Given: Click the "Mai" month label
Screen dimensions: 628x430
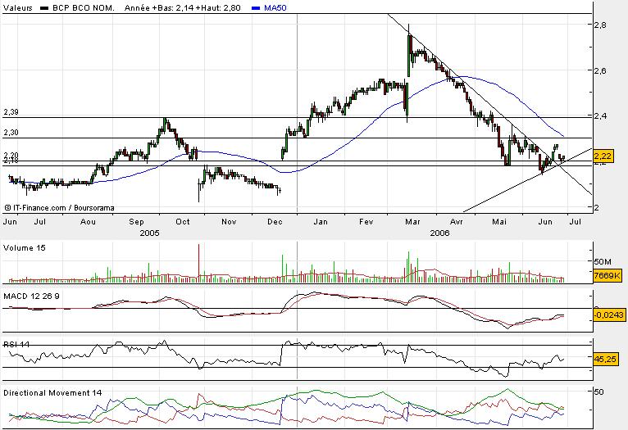Looking at the screenshot, I should pyautogui.click(x=499, y=222).
